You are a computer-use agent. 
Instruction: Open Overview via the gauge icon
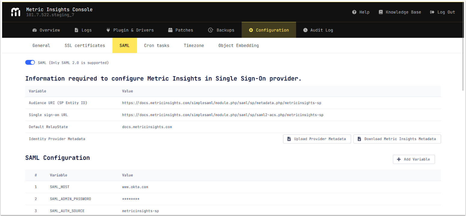[34, 30]
